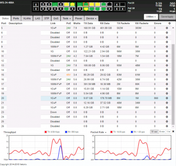Click gear icon on port 9 row
Viewport: 176px width, 166px height.
167,47
